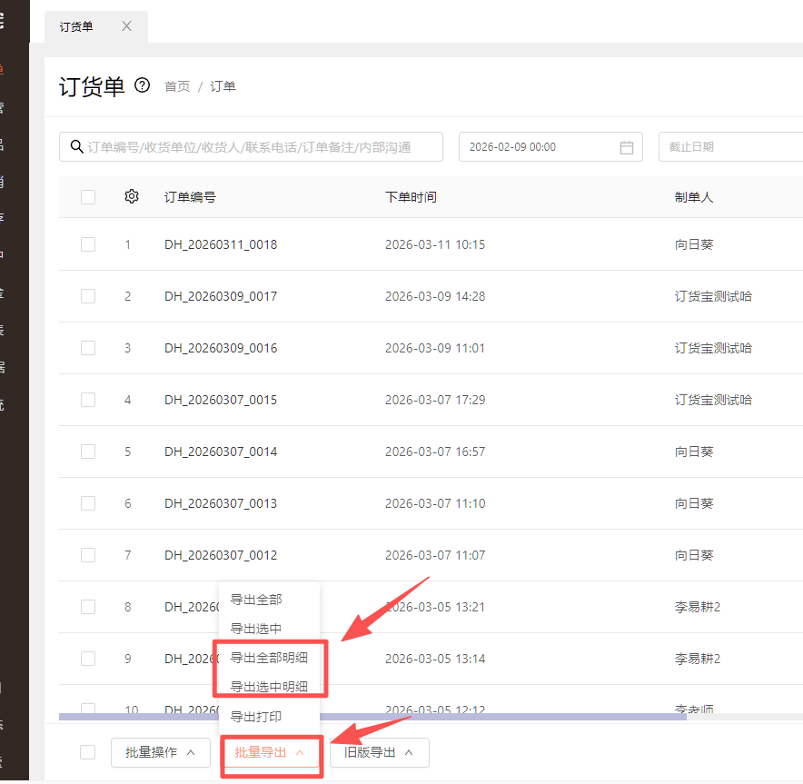Toggle the select-all checkbox in table header
Screen dimensions: 803x784
[88, 196]
